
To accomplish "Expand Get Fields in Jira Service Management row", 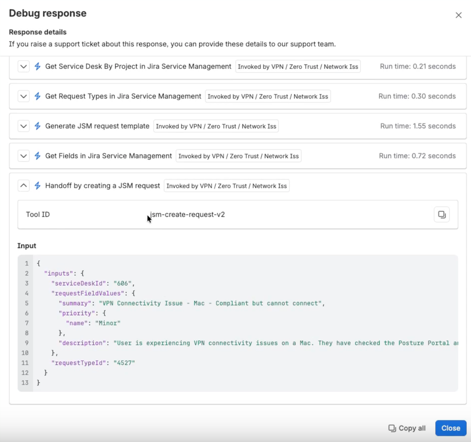I will pos(24,156).
